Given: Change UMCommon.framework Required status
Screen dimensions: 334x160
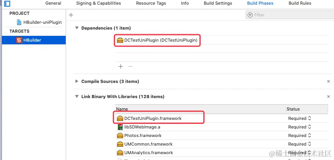Looking at the screenshot, I should tap(300, 144).
